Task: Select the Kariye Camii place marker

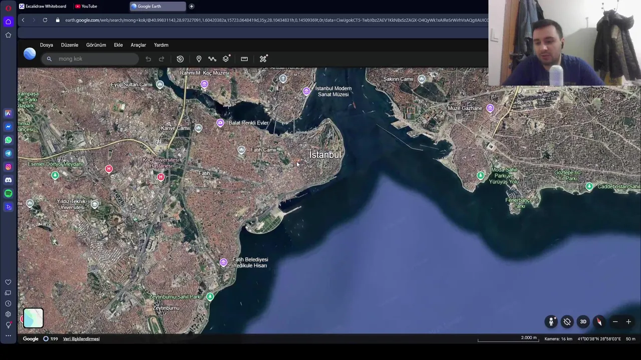Action: (198, 128)
